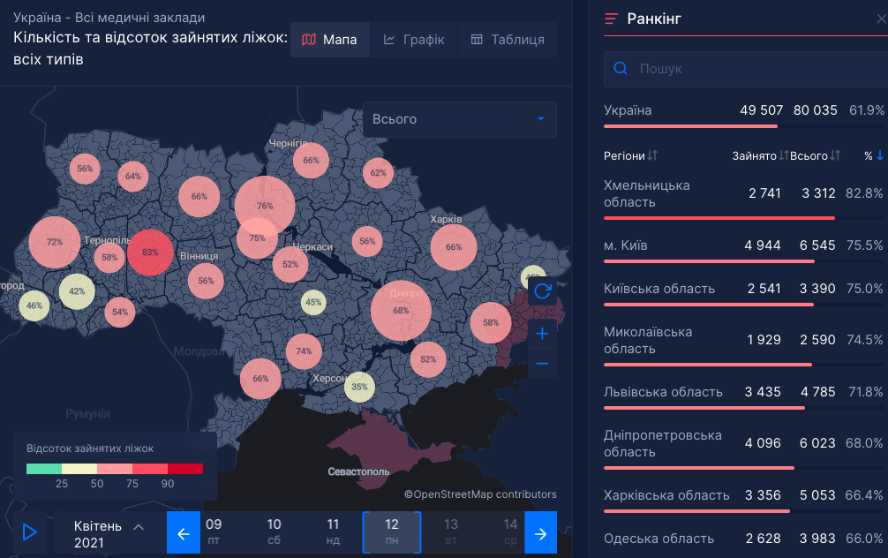This screenshot has height=558, width=888.
Task: Select Одеська область ranking row
Action: click(x=745, y=539)
